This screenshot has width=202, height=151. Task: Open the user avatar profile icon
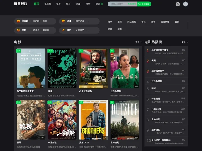[x=185, y=4]
